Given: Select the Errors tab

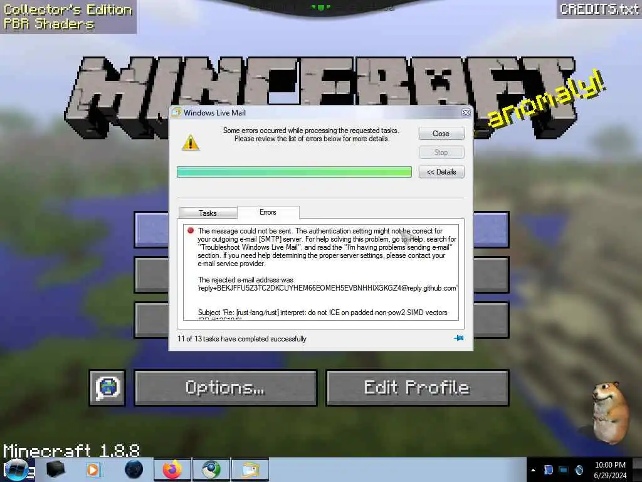Looking at the screenshot, I should pos(268,212).
